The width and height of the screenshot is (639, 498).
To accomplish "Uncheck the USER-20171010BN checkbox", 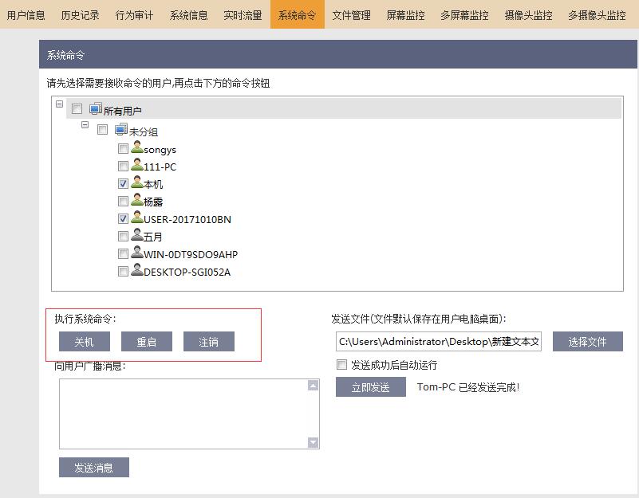I will [x=123, y=219].
